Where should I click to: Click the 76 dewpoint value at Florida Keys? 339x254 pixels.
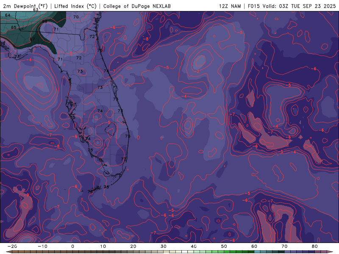point(90,192)
